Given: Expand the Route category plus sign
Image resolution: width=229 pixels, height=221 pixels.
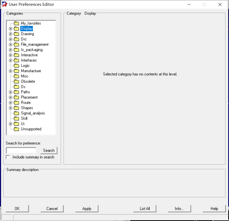Looking at the screenshot, I should click(x=10, y=103).
